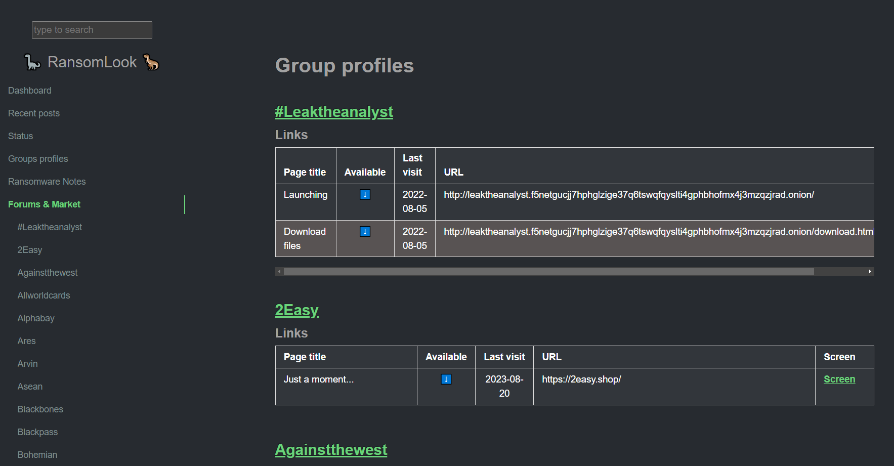Screen dimensions: 894x466
Task: Select Ares in the sidebar
Action: coord(27,341)
